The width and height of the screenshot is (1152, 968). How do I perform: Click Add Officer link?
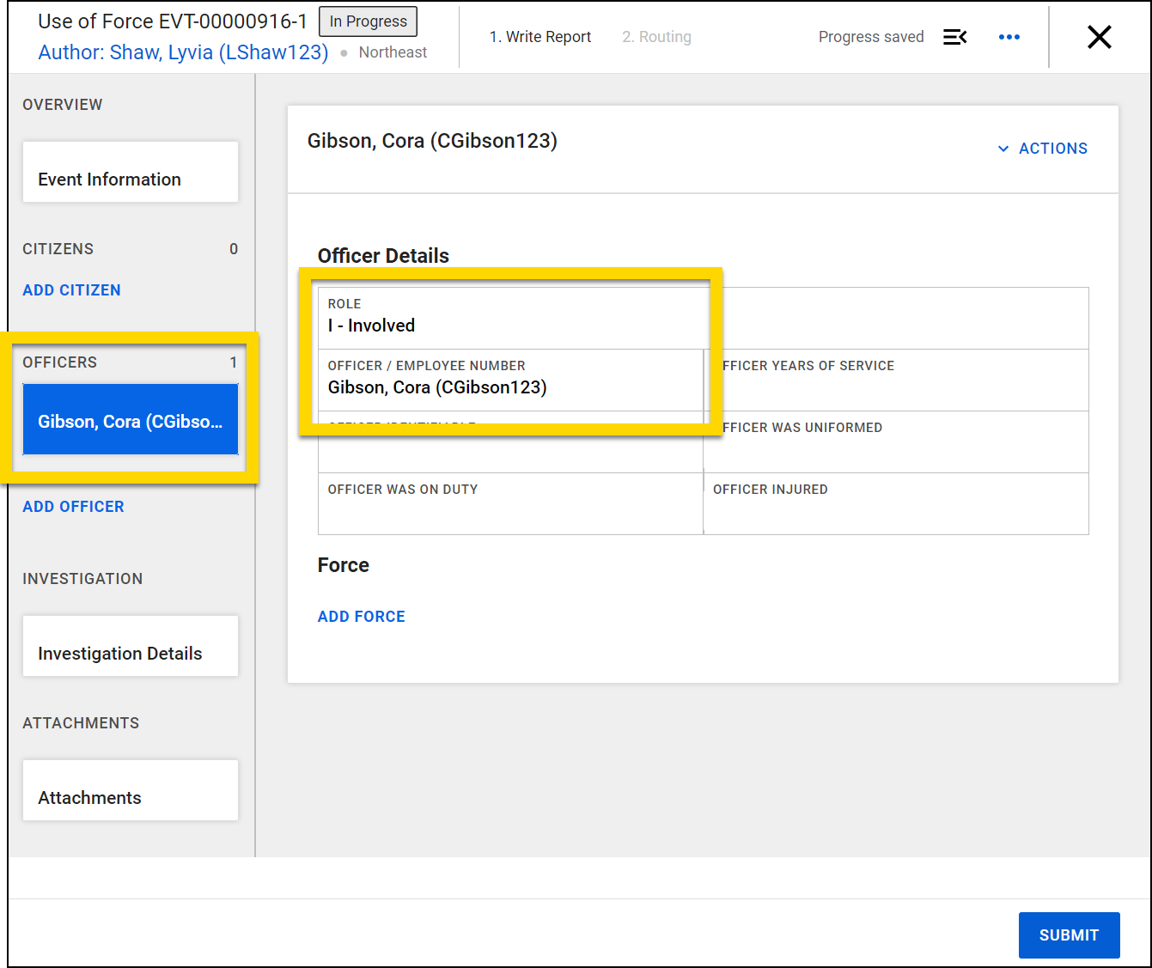click(x=73, y=507)
